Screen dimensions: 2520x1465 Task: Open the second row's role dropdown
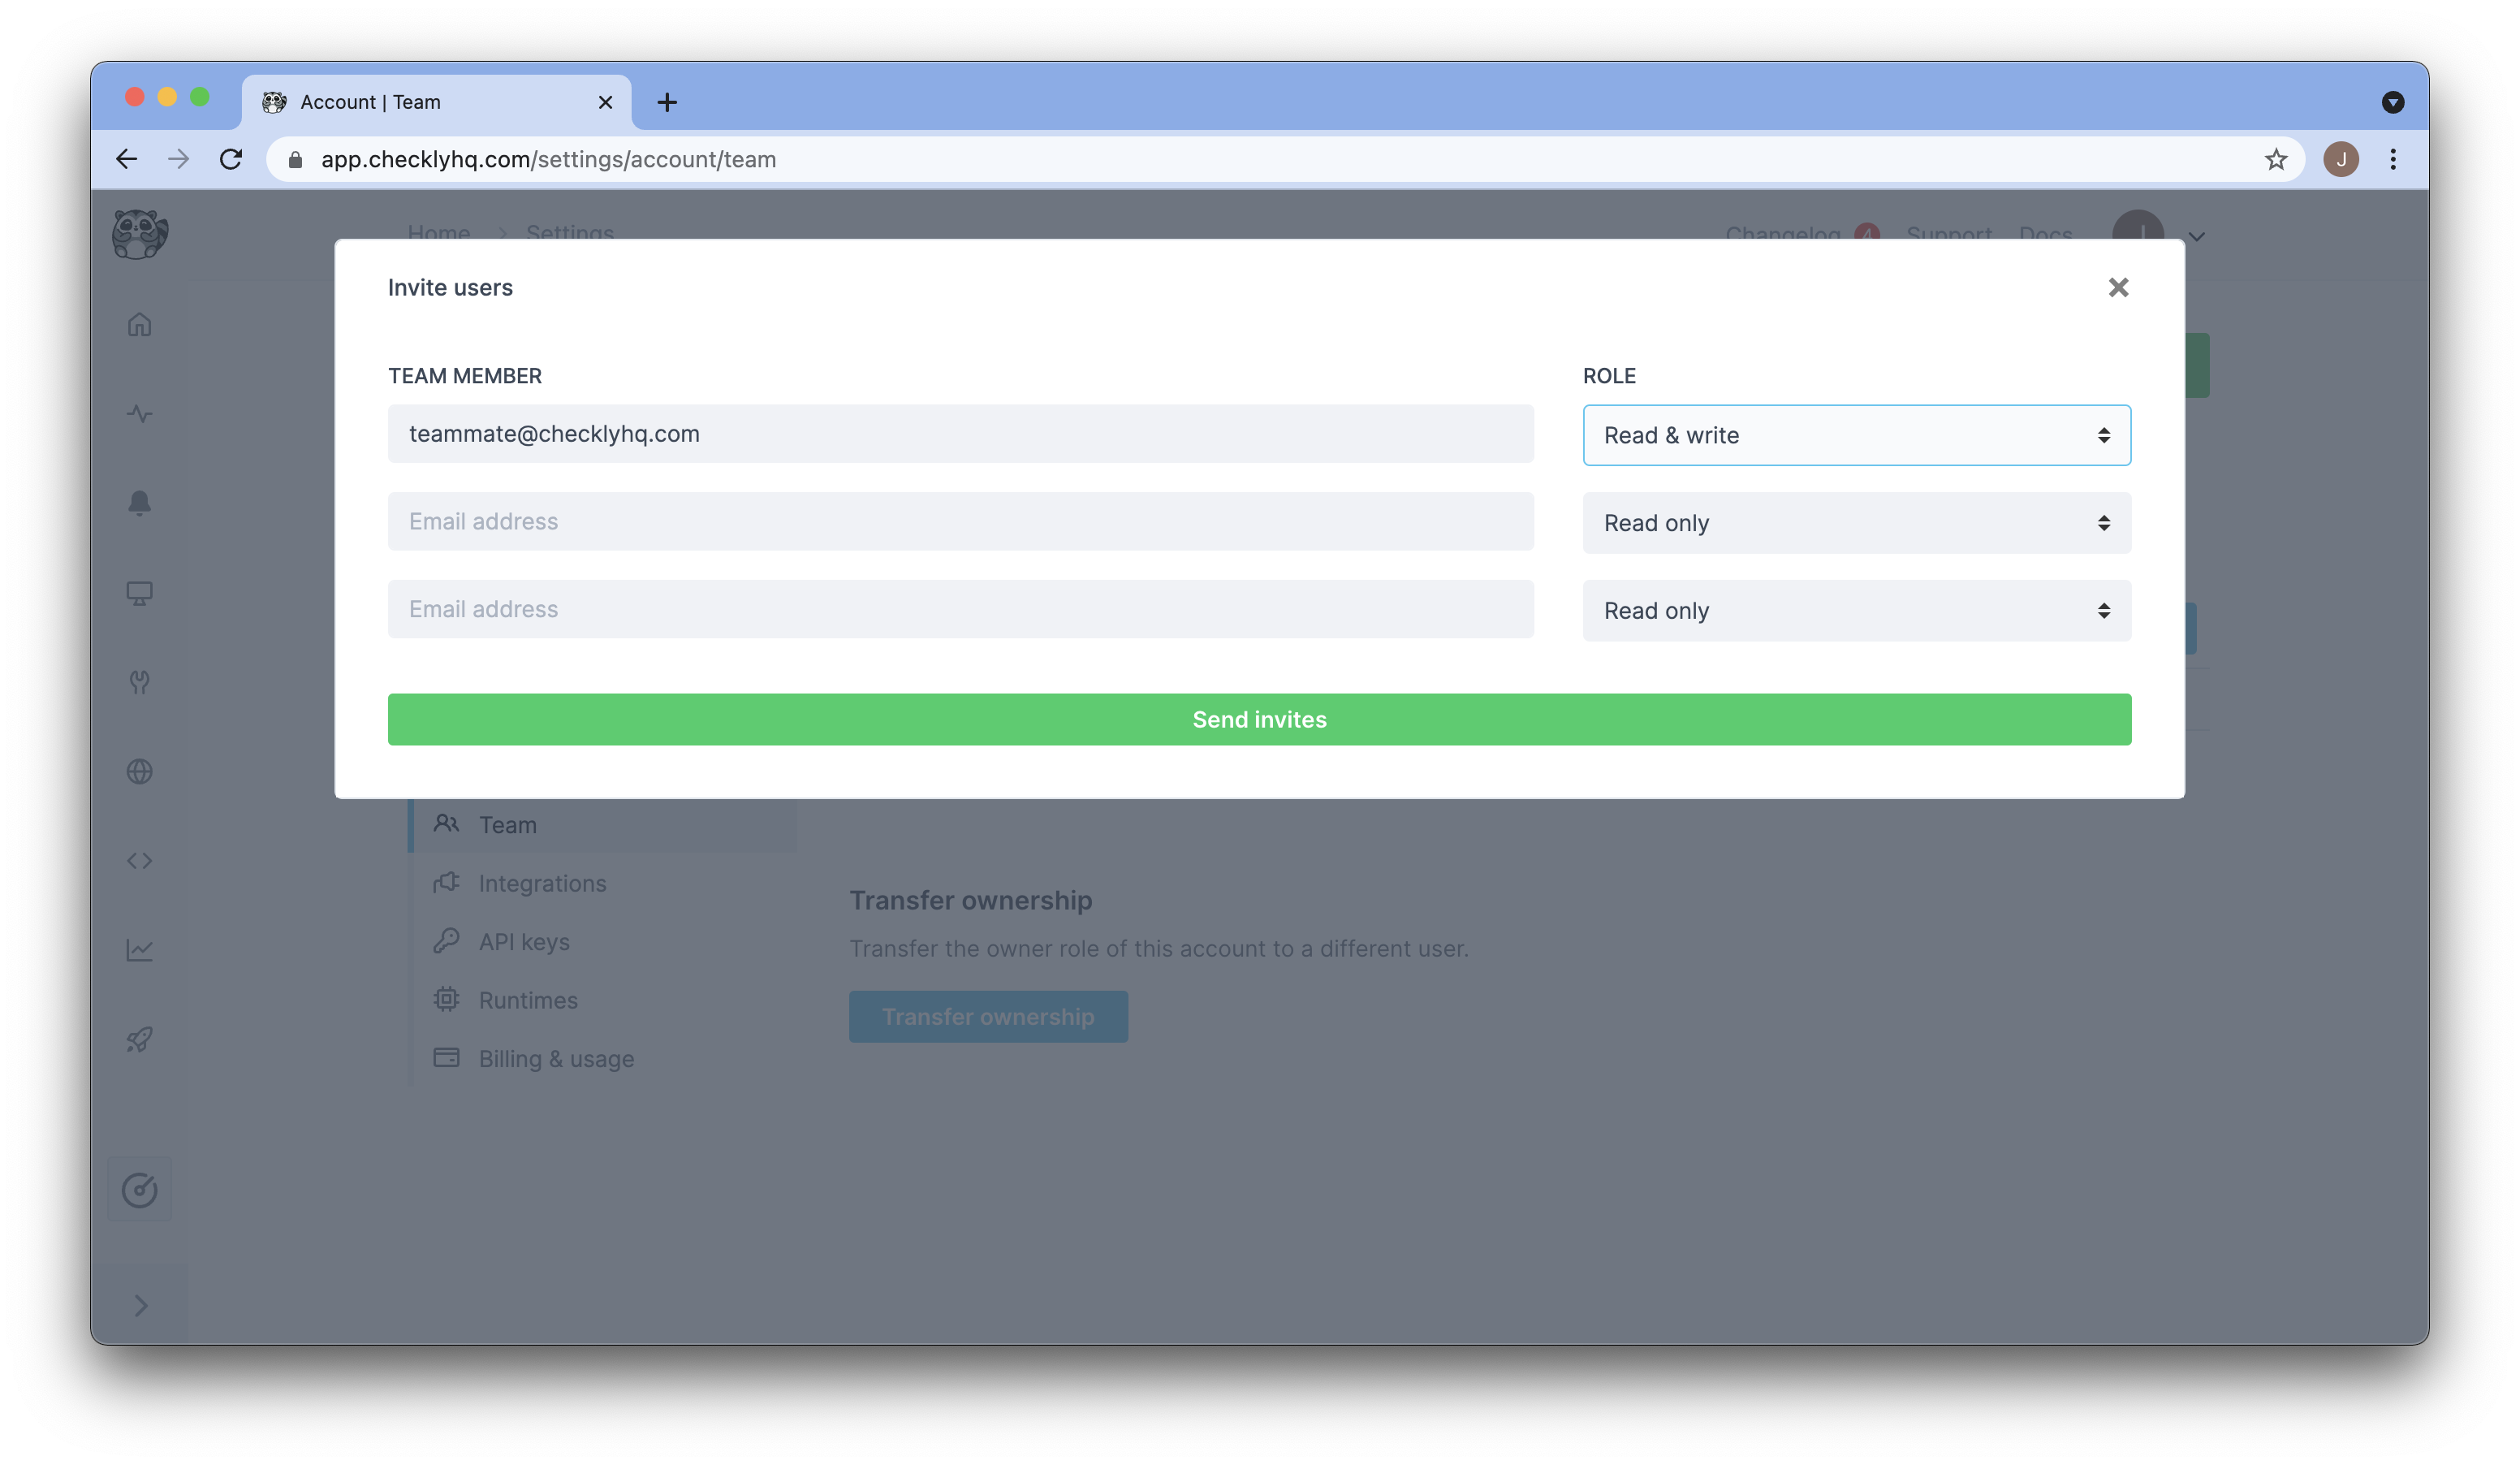pyautogui.click(x=1856, y=523)
